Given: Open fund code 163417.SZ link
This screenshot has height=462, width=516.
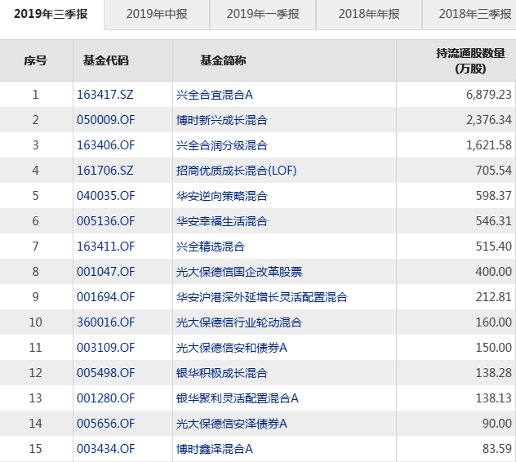Looking at the screenshot, I should click(105, 95).
